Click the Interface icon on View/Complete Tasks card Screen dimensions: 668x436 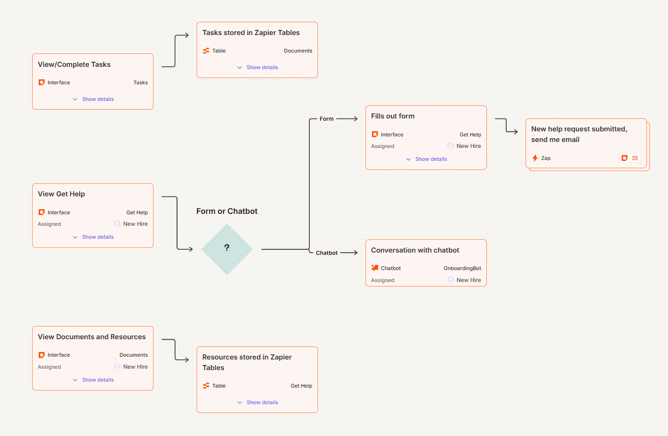click(42, 82)
